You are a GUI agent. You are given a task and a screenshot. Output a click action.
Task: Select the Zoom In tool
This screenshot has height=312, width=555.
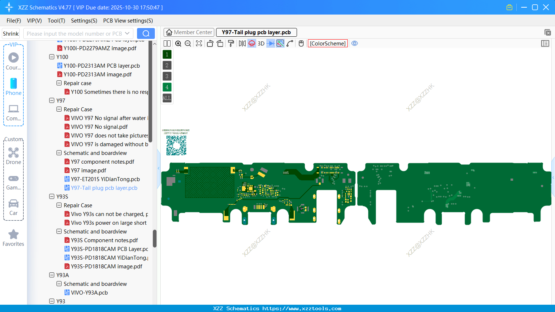coord(178,43)
